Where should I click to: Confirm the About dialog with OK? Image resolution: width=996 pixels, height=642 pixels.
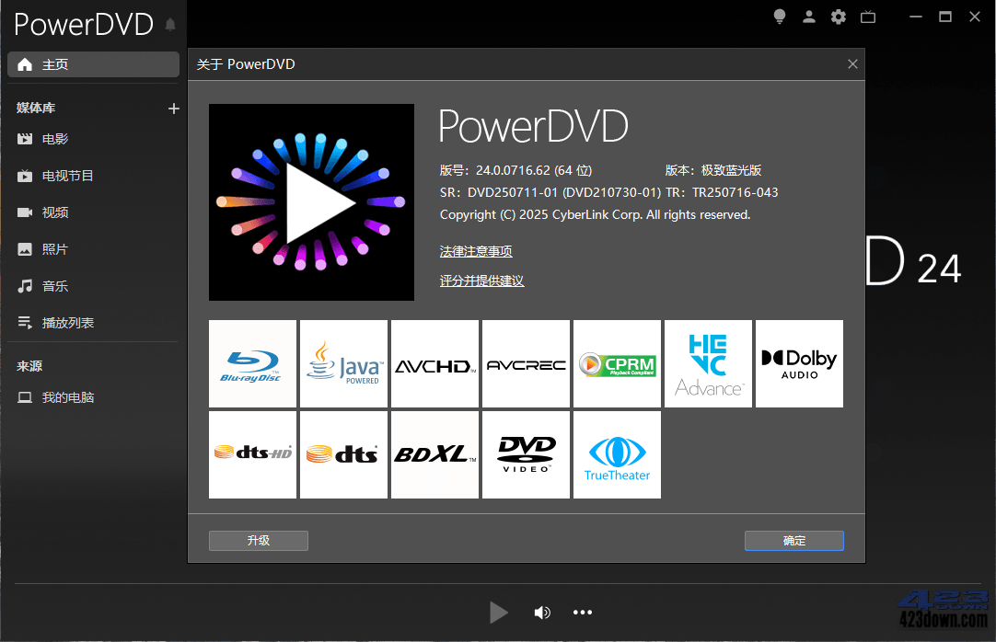click(x=793, y=540)
